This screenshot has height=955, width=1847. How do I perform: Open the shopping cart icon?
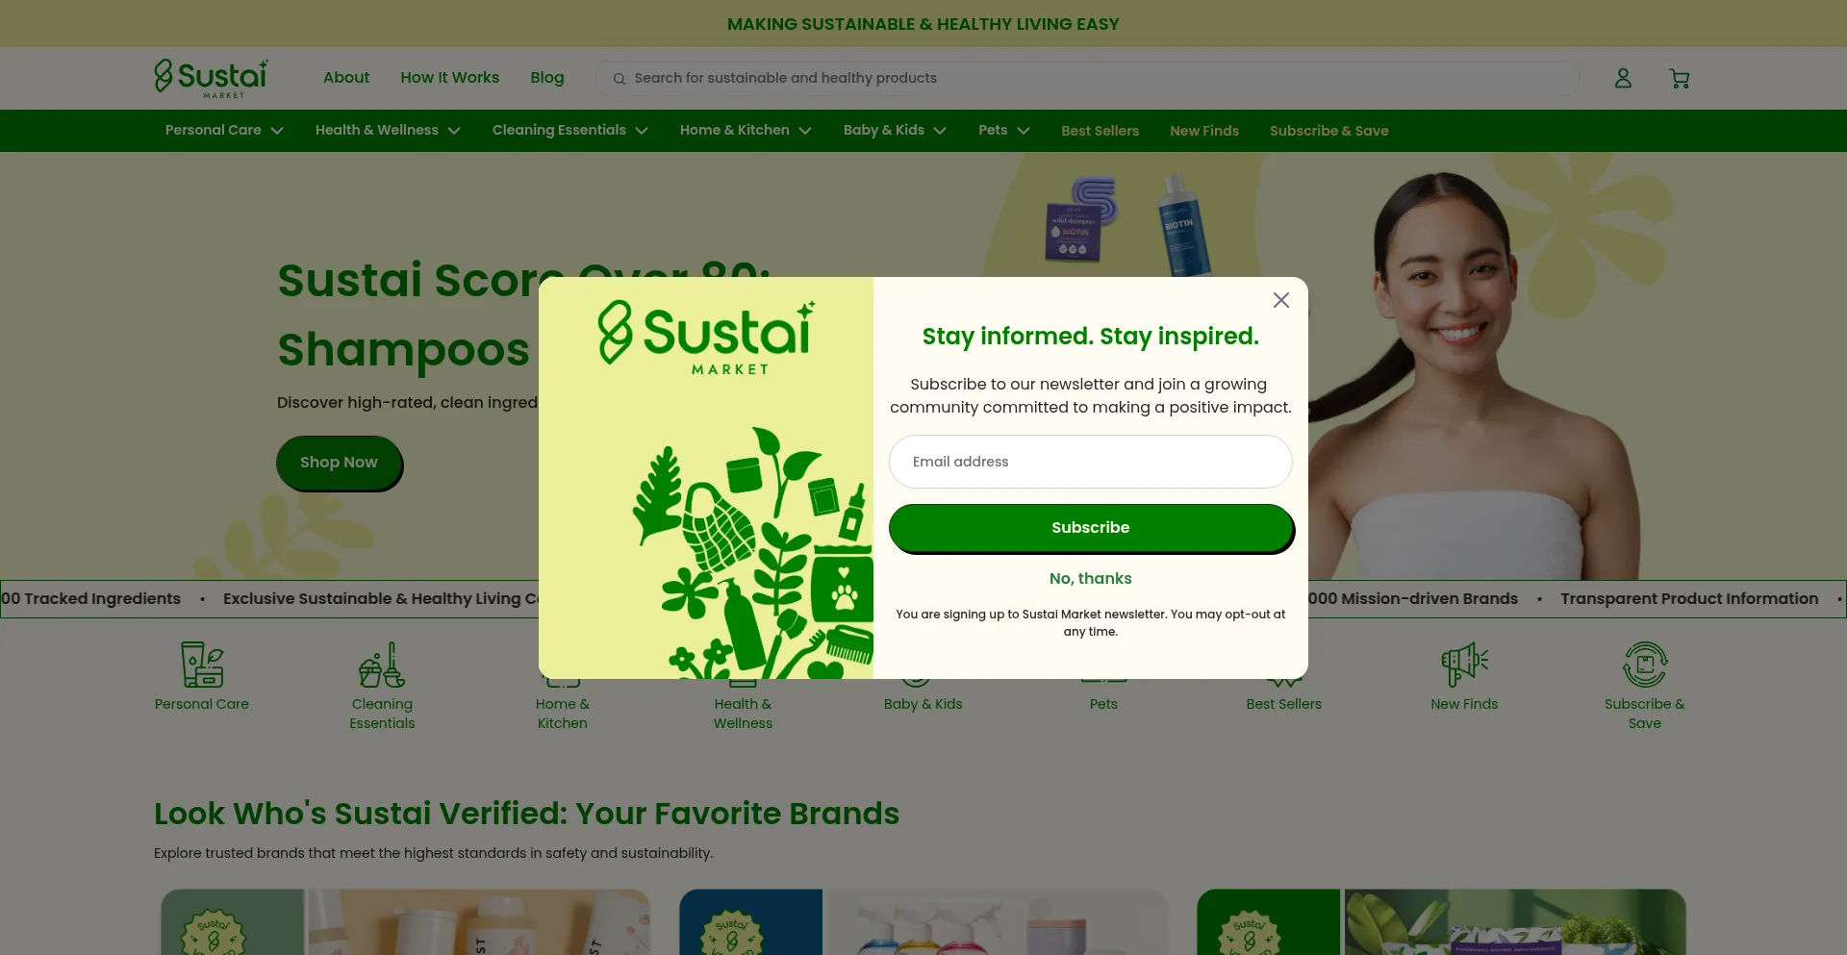pyautogui.click(x=1680, y=79)
